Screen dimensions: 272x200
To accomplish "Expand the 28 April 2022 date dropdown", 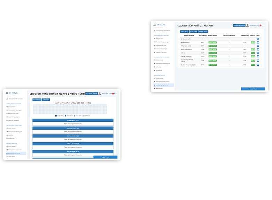I will point(203,31).
